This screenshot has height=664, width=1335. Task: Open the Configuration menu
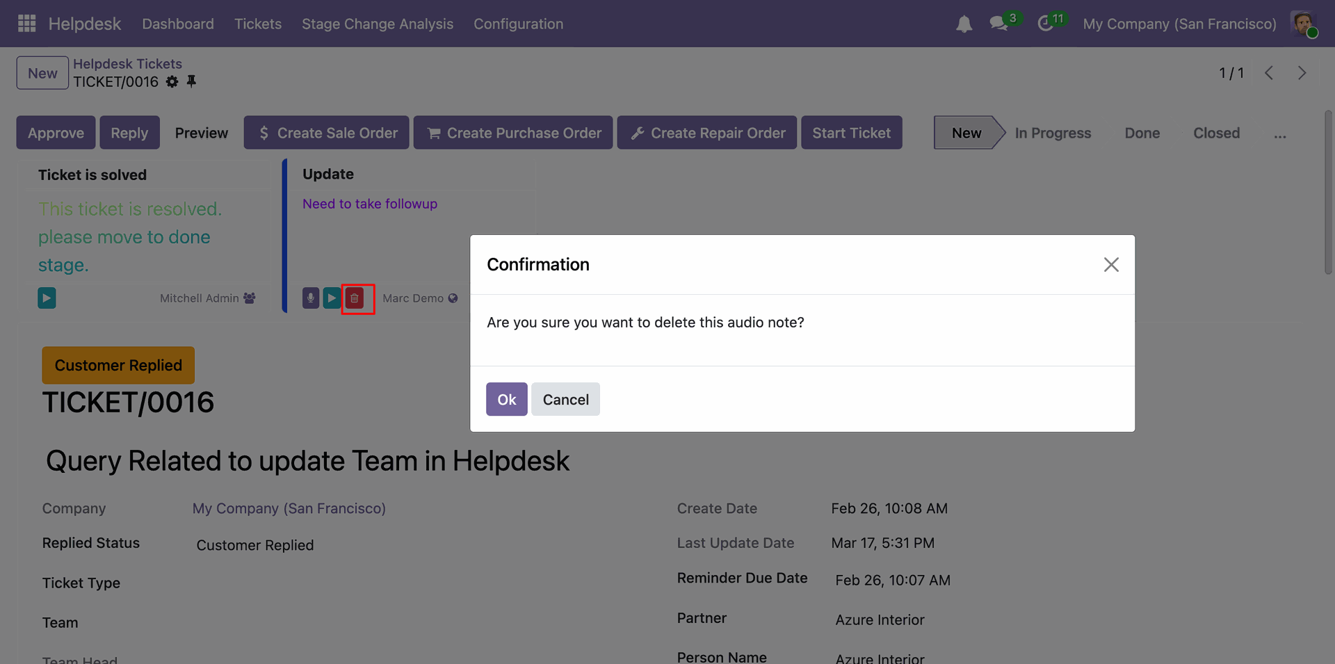pos(518,24)
